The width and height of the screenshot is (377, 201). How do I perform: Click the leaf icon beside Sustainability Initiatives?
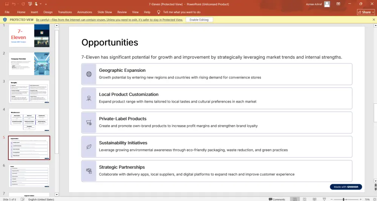point(89,147)
